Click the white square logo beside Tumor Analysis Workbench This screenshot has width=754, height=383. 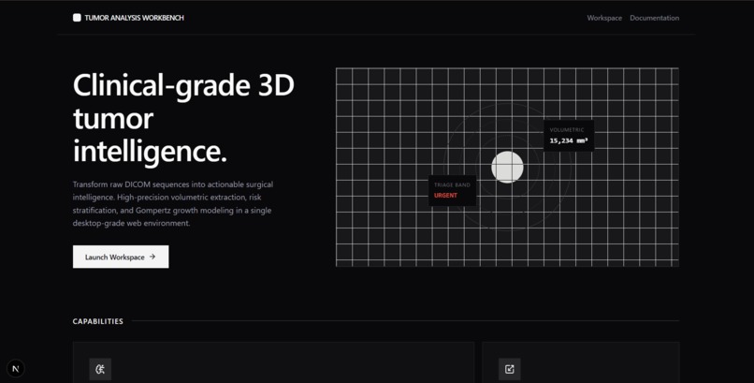pyautogui.click(x=77, y=18)
